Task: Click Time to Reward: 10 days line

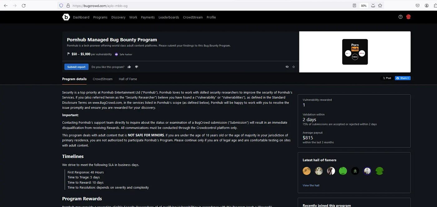Action: point(86,183)
